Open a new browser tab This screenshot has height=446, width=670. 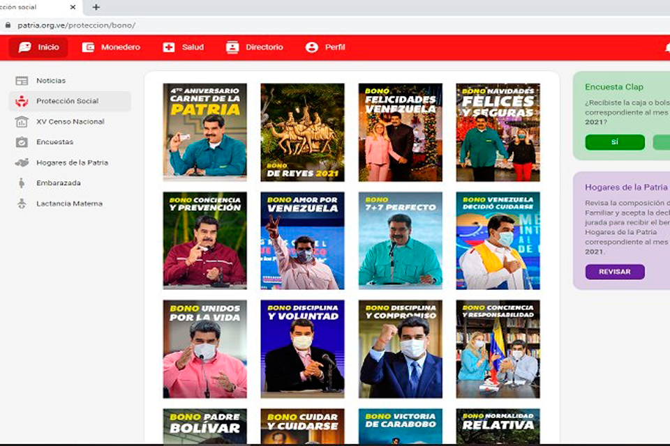[x=96, y=7]
